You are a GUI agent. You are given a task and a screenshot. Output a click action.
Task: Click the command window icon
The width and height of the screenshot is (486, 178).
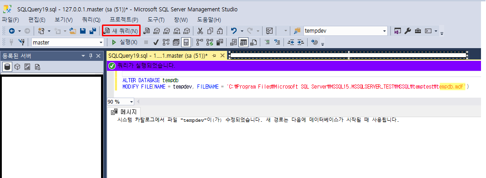tap(428, 31)
